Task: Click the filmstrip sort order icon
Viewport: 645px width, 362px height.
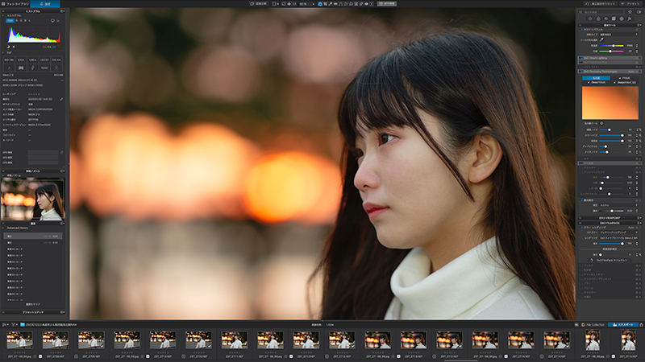Action: coord(5,324)
